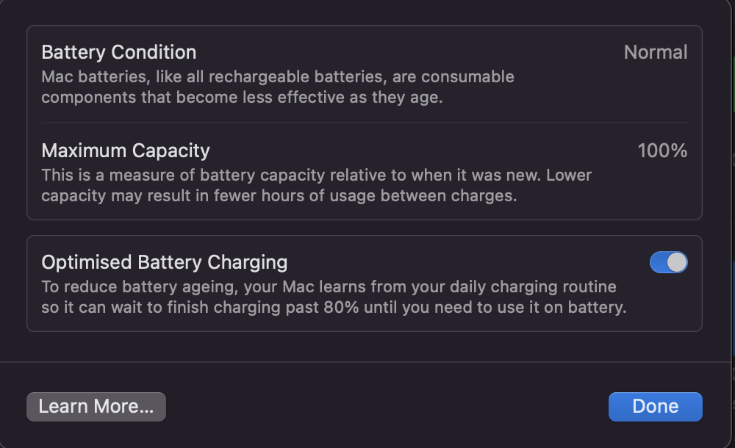Select the Maximum Capacity heading
The image size is (735, 448).
coord(126,151)
